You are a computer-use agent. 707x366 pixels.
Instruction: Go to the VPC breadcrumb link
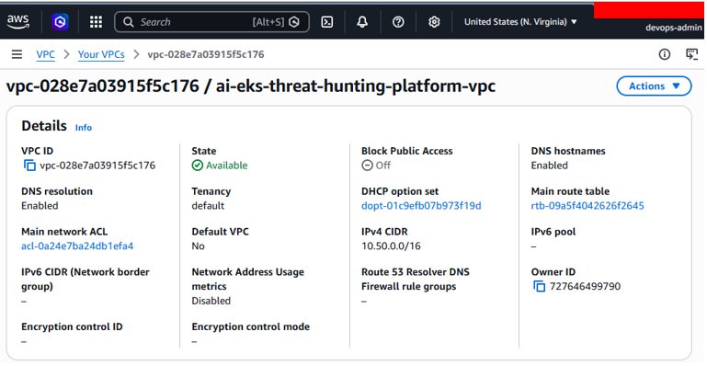point(46,54)
